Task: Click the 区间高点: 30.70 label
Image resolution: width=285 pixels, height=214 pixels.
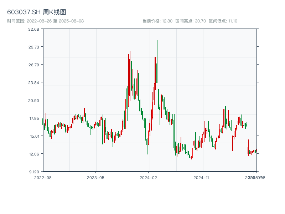Action: [191, 21]
